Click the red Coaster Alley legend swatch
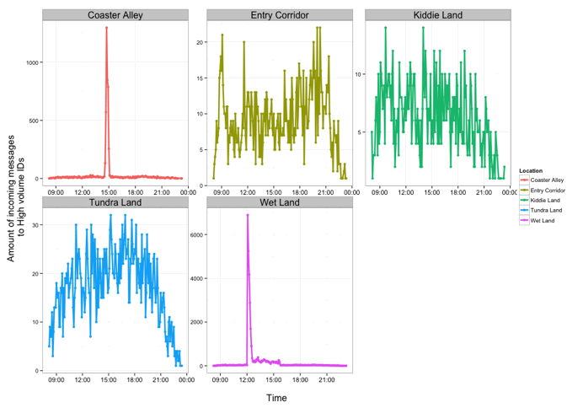Image resolution: width=583 pixels, height=408 pixels. (525, 179)
